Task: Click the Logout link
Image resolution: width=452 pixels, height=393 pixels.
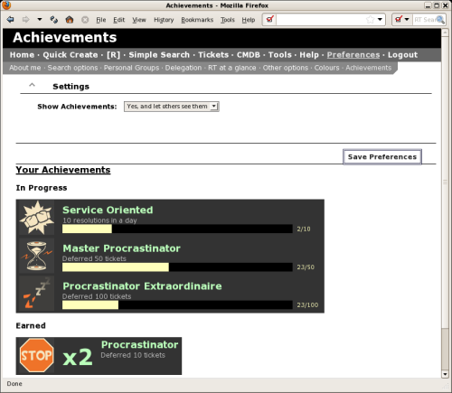Action: (x=402, y=55)
